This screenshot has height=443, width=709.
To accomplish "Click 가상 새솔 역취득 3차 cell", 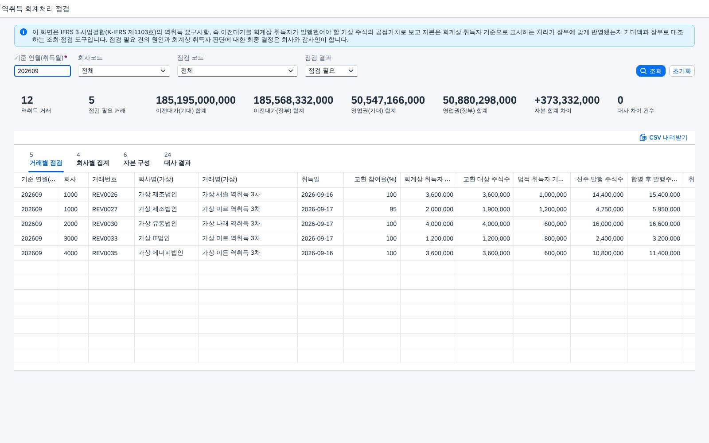I will click(248, 194).
